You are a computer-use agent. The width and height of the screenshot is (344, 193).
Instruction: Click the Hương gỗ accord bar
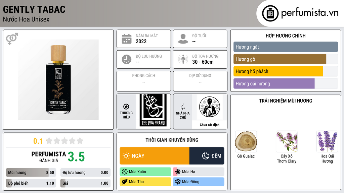286,59
